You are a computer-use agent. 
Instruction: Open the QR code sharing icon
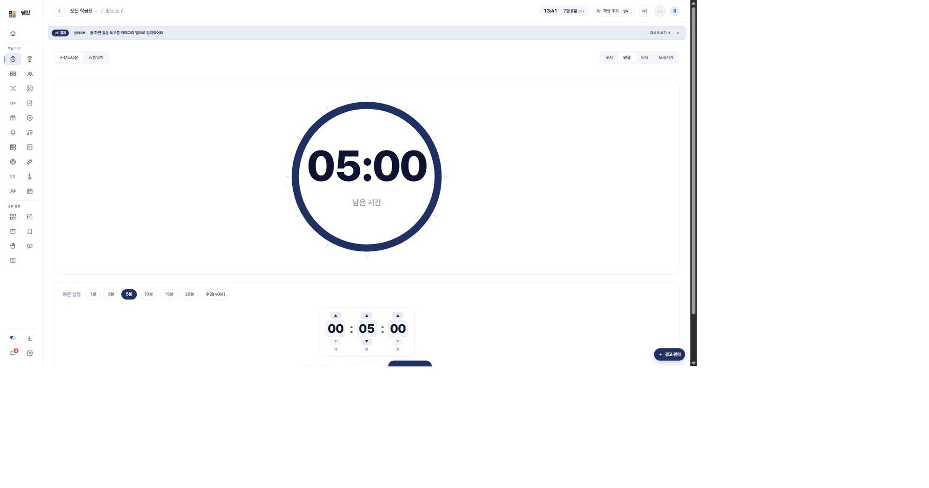[x=13, y=217]
